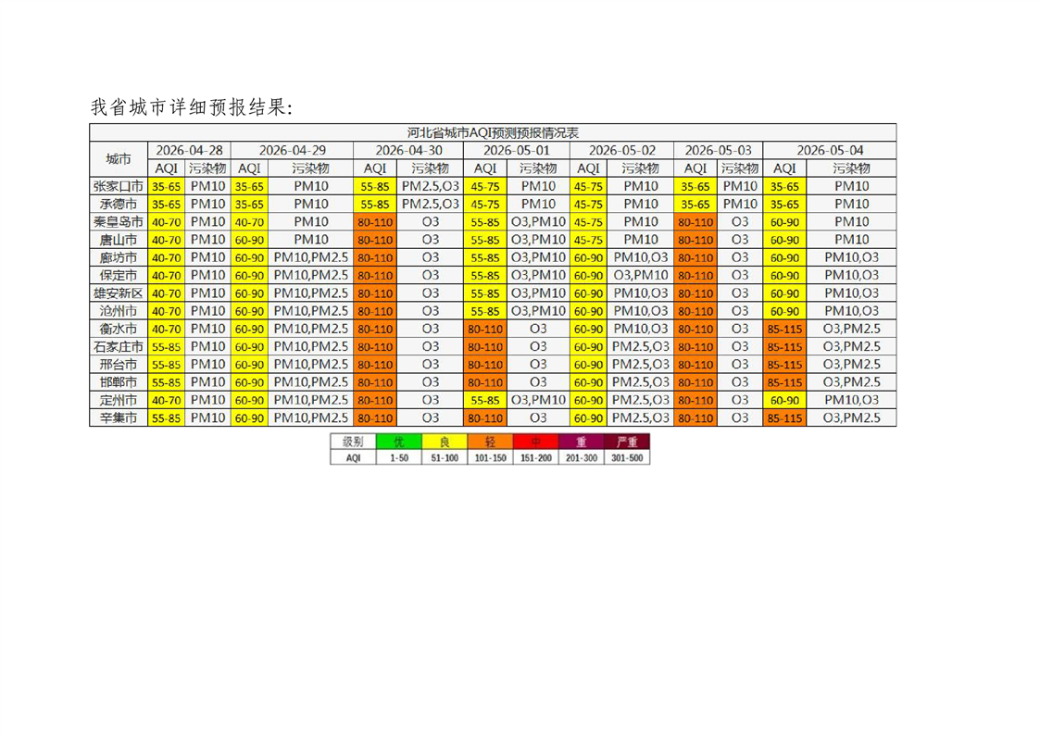Select the legend range 51-100
The image size is (1040, 735).
(445, 457)
